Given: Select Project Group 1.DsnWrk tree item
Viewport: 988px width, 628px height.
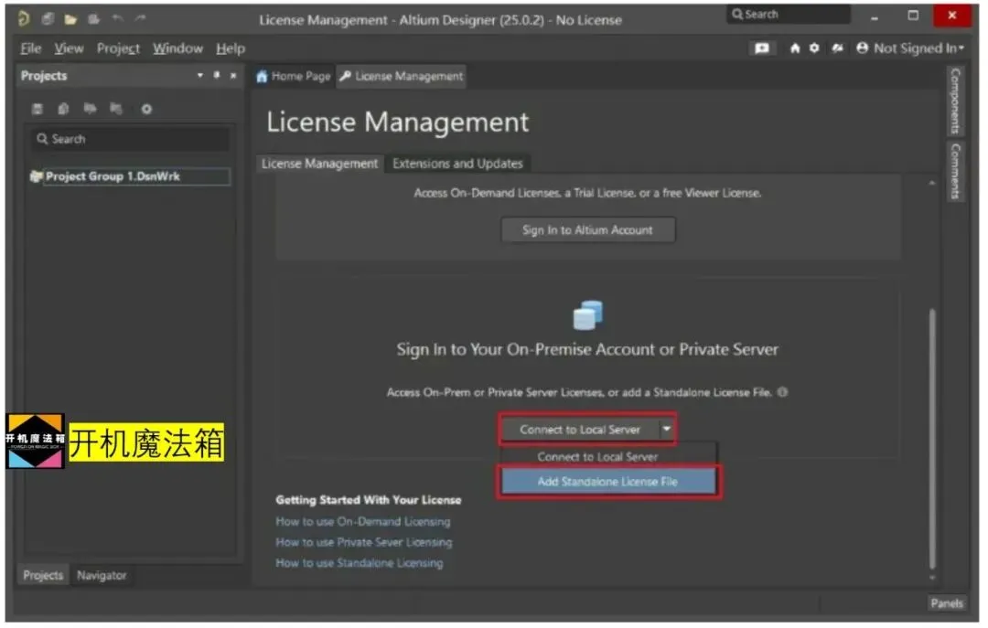Looking at the screenshot, I should tap(130, 176).
